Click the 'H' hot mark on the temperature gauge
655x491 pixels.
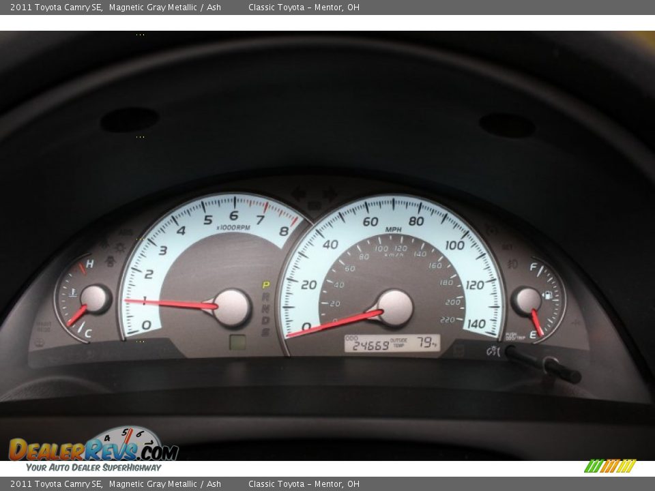point(89,264)
